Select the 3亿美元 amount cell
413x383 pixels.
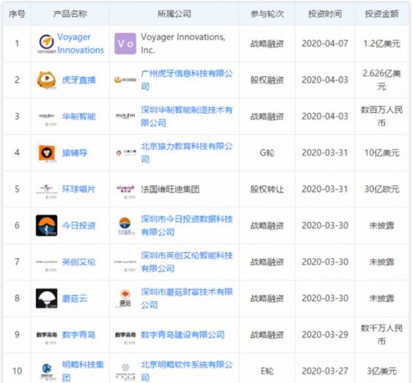pyautogui.click(x=382, y=371)
